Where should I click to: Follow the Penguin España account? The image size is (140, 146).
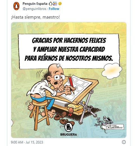coord(54,9)
